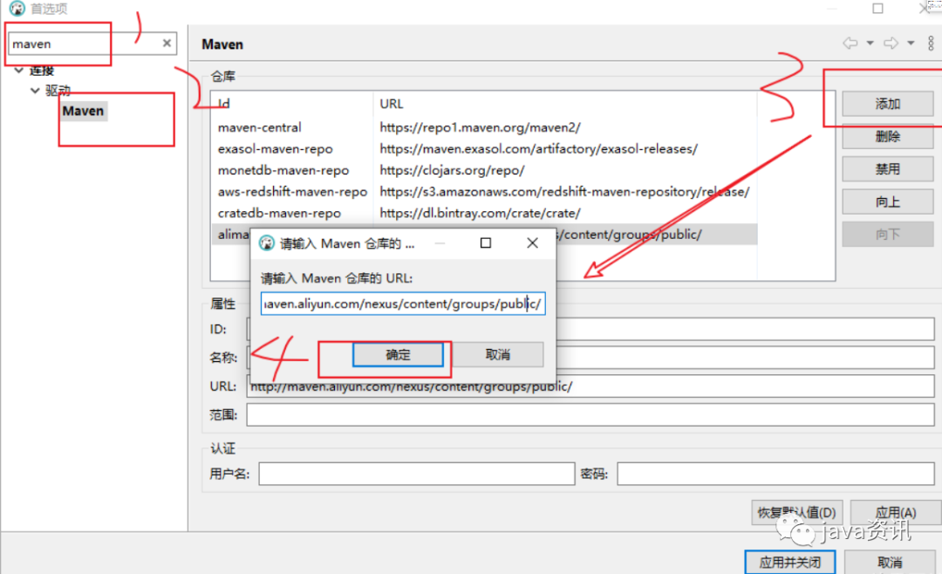Maximize the 首选项 preferences window
The image size is (942, 574).
(877, 9)
